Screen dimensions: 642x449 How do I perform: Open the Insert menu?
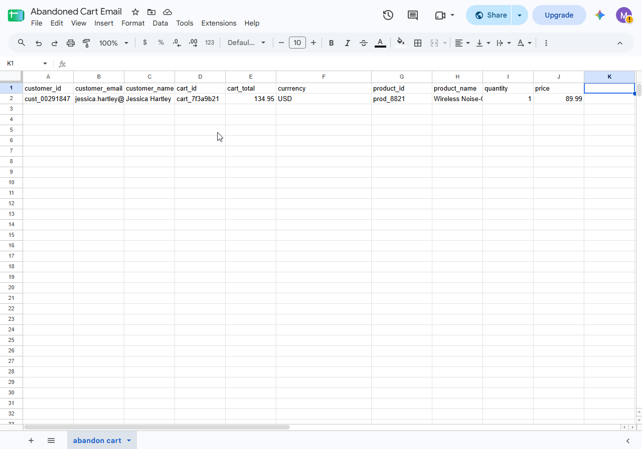tap(104, 23)
